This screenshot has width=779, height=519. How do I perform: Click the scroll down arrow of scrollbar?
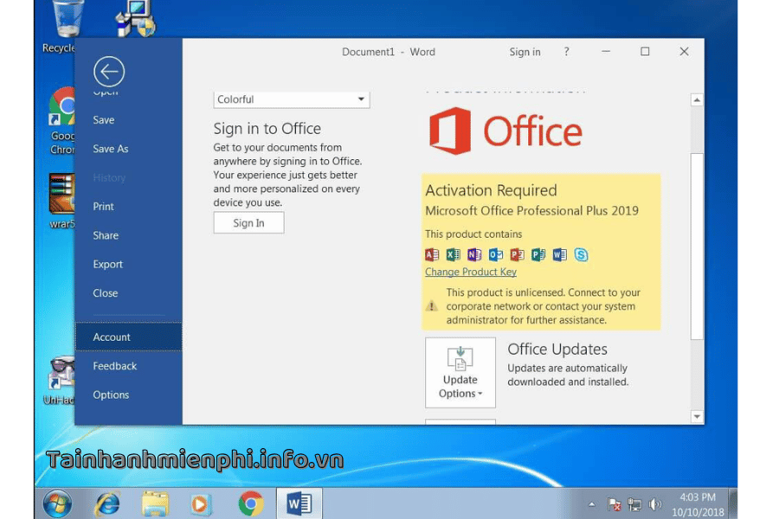697,417
